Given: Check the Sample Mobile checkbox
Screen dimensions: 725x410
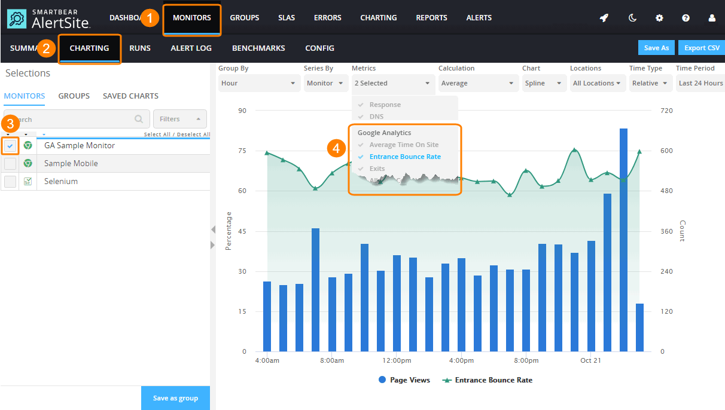Looking at the screenshot, I should 10,163.
